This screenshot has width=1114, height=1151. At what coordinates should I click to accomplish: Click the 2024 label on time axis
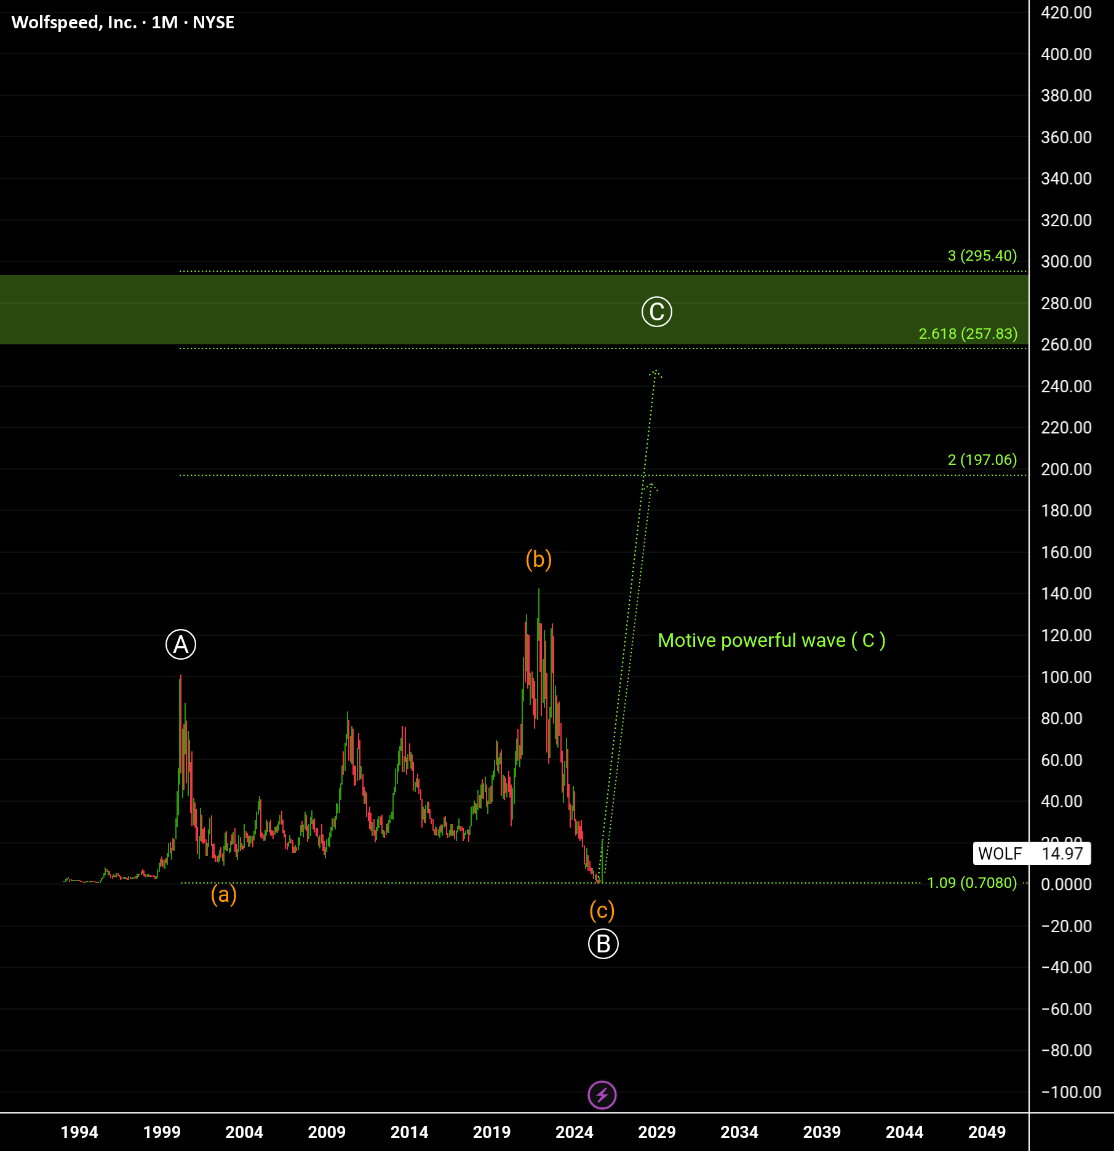[575, 1132]
